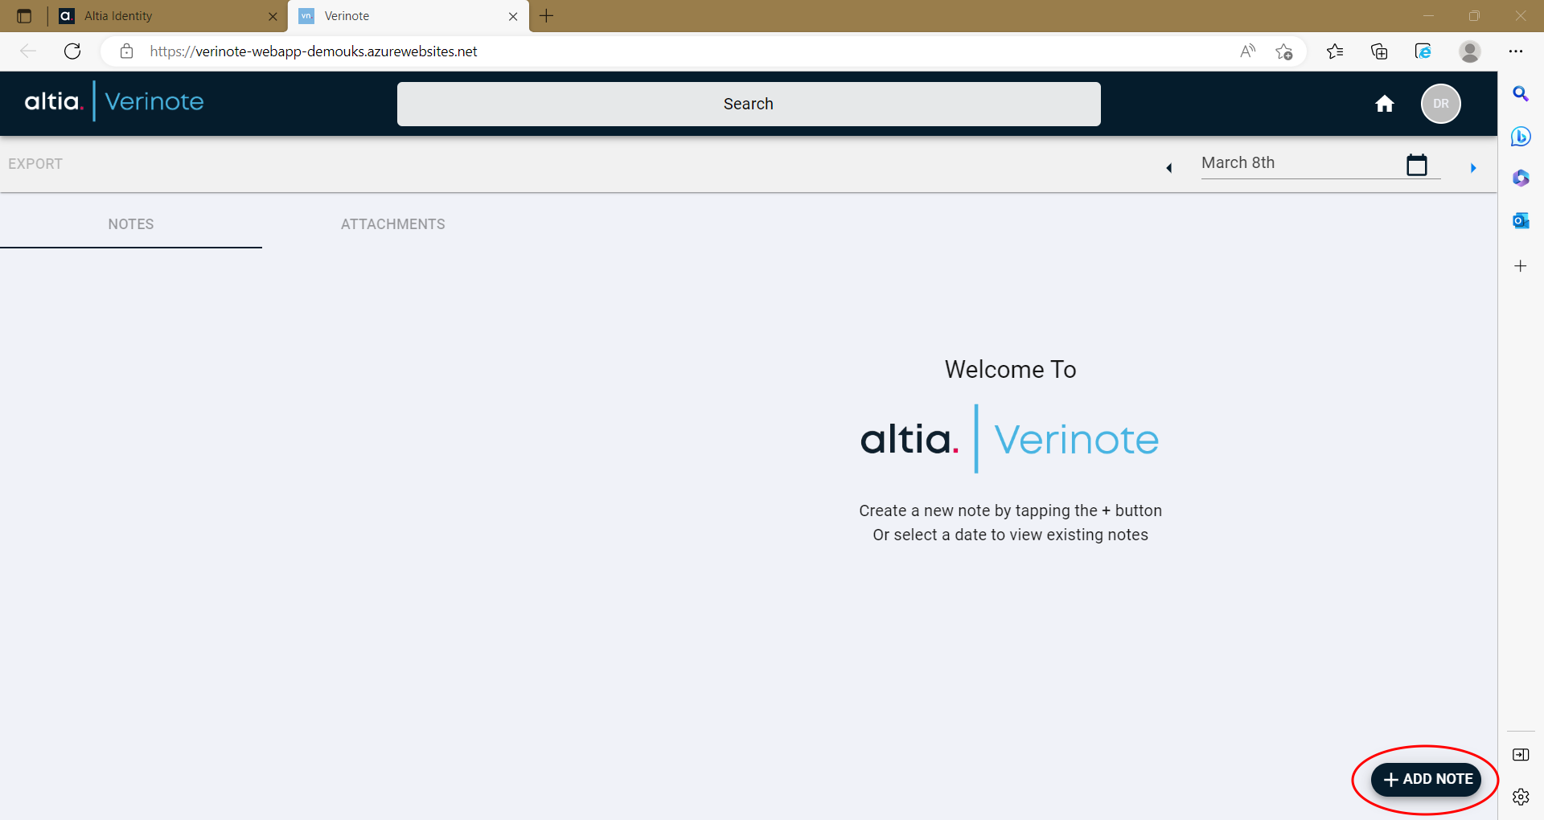Open the DR user avatar menu
Screen dimensions: 1544x820
1440,104
